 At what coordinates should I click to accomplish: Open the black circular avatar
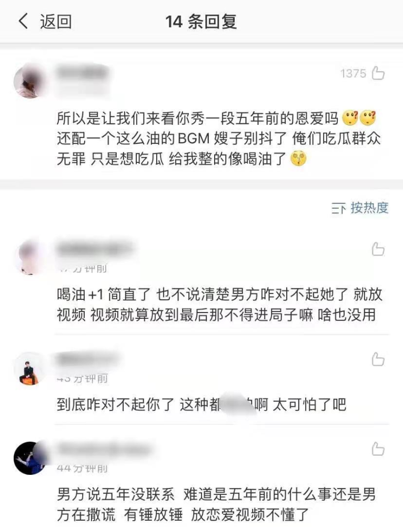[x=30, y=458]
